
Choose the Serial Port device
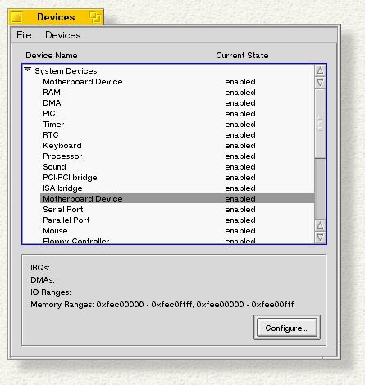pos(177,210)
